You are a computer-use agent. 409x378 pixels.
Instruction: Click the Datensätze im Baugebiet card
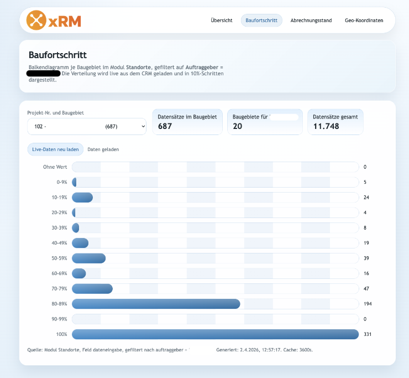[187, 122]
